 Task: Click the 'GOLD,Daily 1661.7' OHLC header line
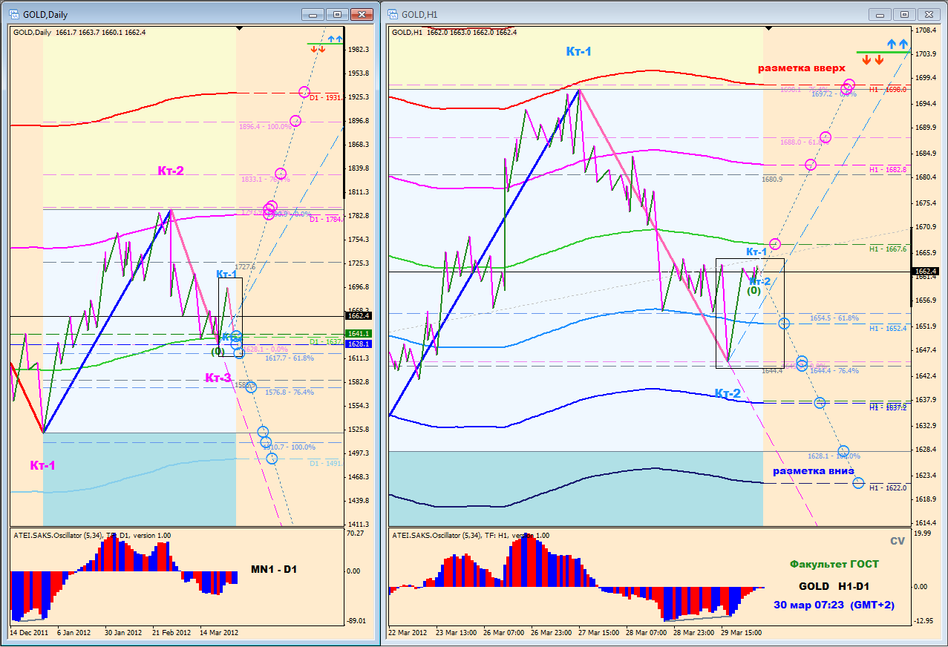click(x=79, y=32)
